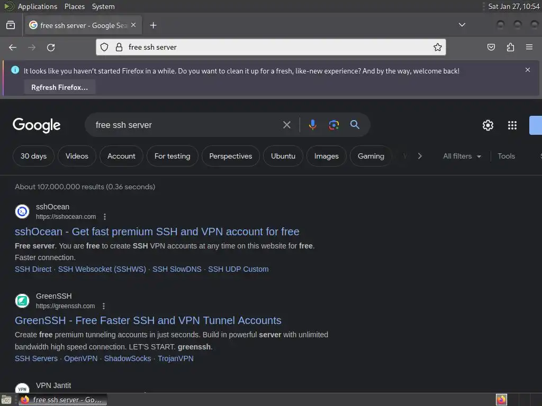Click the https://greenssh.com URL text
Viewport: 542px width, 406px height.
pyautogui.click(x=65, y=306)
